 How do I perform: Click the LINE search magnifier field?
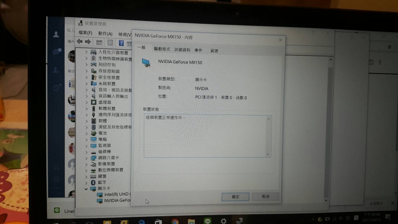coord(69,30)
